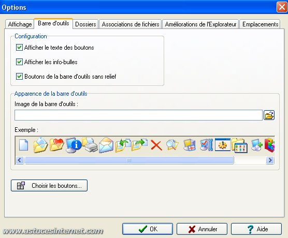Select the open folder icon in example toolbar
The height and width of the screenshot is (238, 288).
tap(40, 145)
